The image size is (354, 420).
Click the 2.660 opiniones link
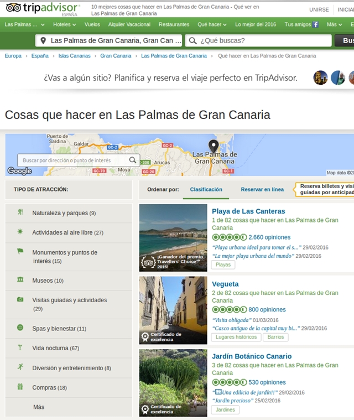(269, 237)
